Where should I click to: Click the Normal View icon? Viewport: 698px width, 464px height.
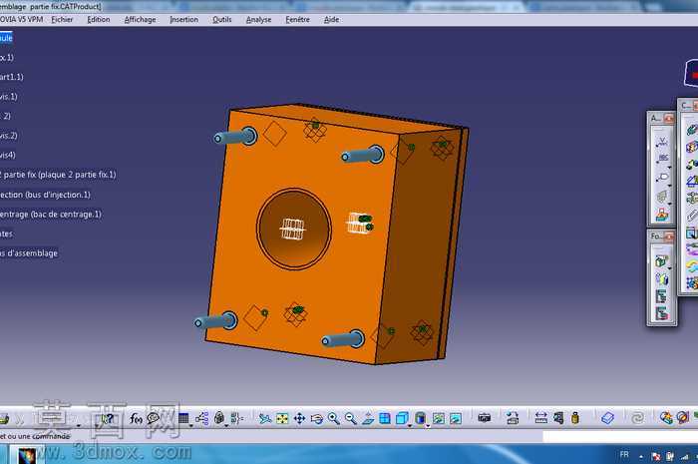coord(368,418)
